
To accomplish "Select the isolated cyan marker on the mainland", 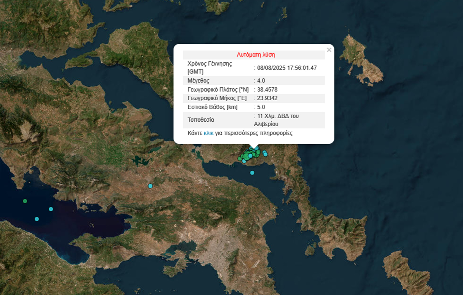I will point(150,186).
